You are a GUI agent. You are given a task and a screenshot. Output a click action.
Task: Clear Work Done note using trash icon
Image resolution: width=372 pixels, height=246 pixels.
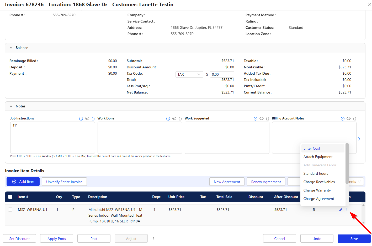(180, 119)
